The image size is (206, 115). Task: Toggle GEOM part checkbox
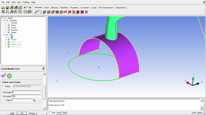tap(9, 40)
